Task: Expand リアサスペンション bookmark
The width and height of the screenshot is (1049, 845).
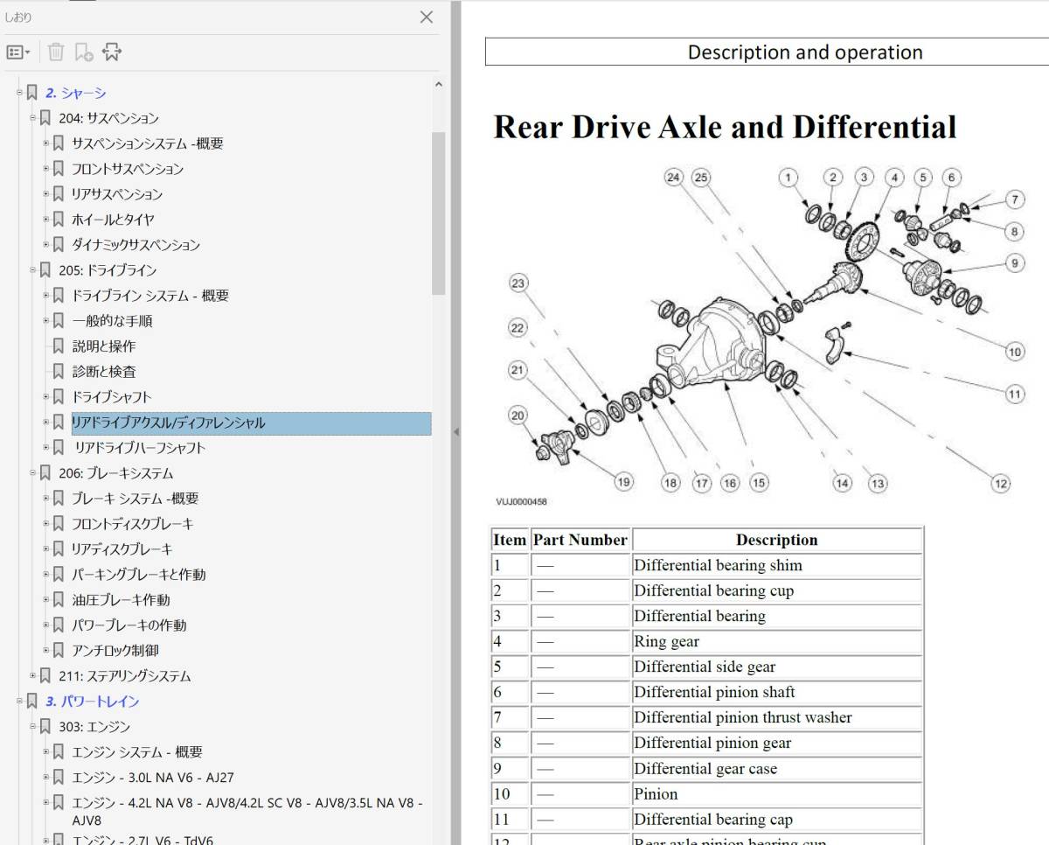Action: [46, 193]
